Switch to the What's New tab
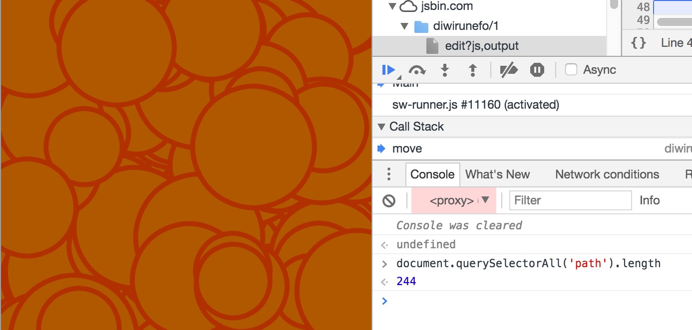The height and width of the screenshot is (330, 692). (x=498, y=174)
